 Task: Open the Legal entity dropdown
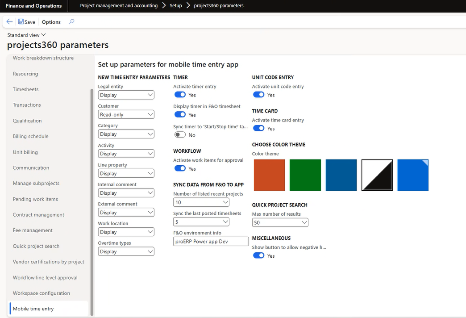126,95
